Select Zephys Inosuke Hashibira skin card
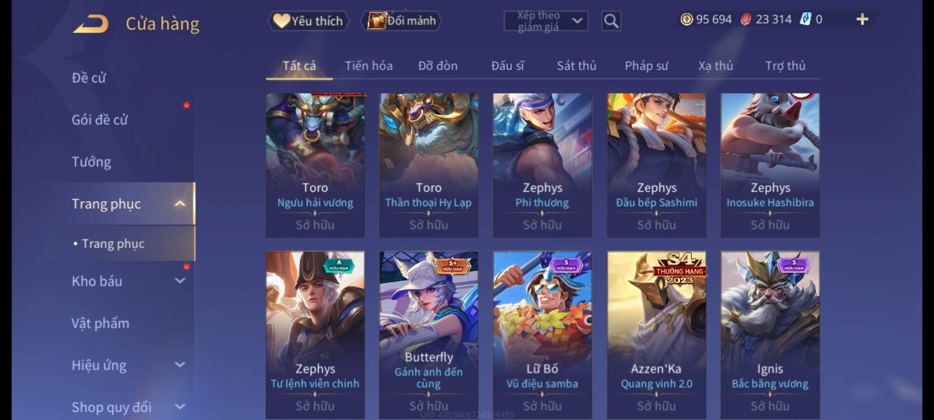934x420 pixels. click(x=770, y=165)
